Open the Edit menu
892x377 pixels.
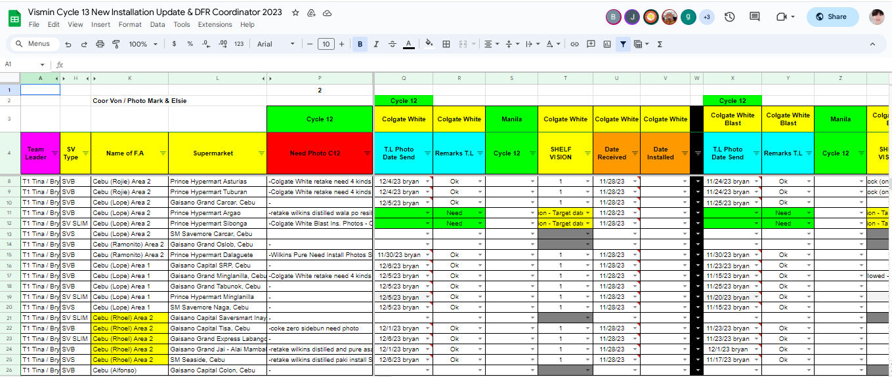pos(54,25)
